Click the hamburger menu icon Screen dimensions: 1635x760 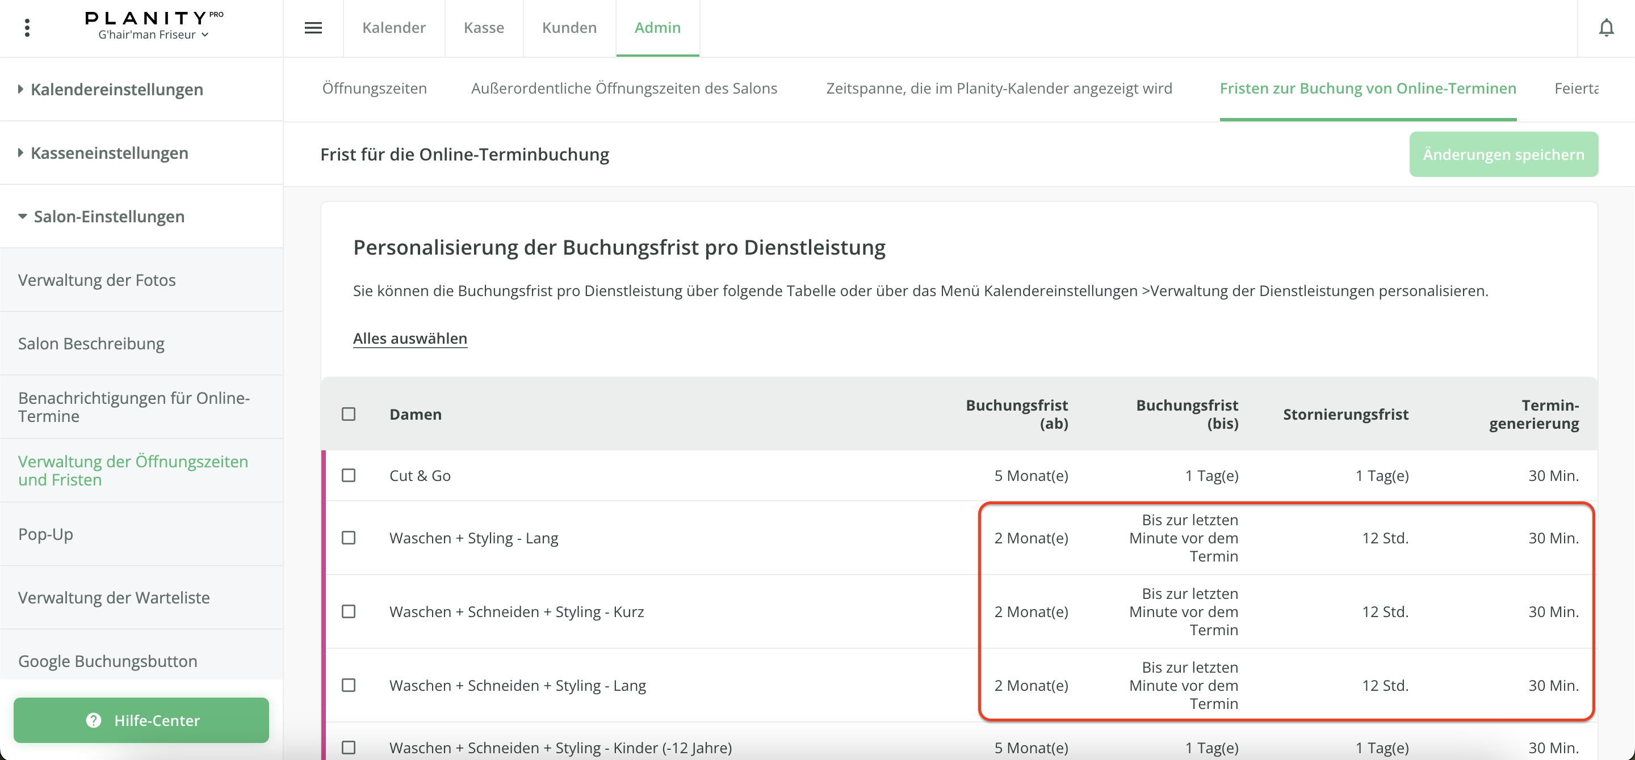click(x=313, y=28)
